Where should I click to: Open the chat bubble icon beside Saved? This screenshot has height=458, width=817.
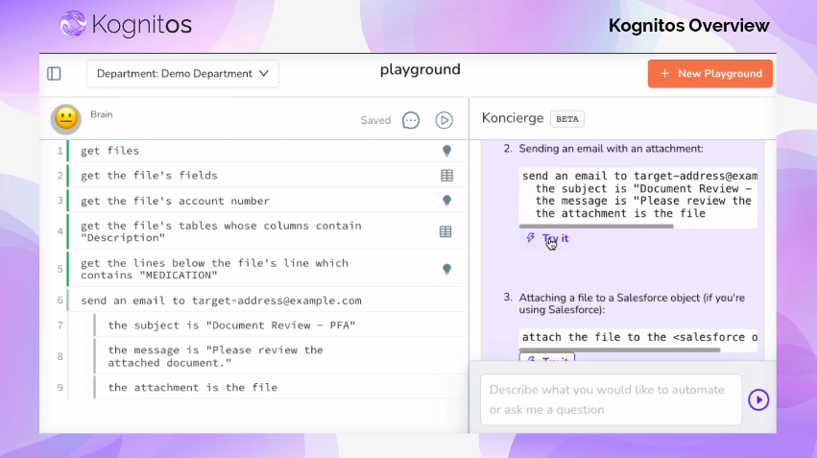(411, 120)
